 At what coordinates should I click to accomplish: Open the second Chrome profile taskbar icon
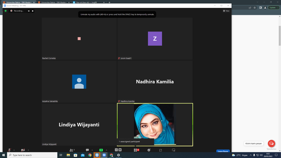[111, 155]
